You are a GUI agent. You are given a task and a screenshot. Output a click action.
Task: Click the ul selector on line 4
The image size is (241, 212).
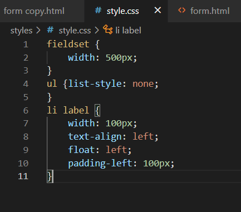52,84
